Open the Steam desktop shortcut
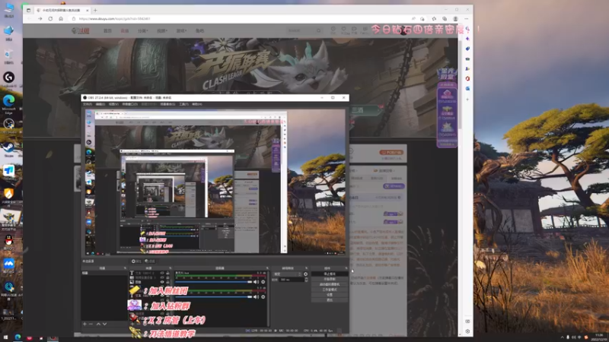Screen dimensions: 609x342 pos(8,147)
